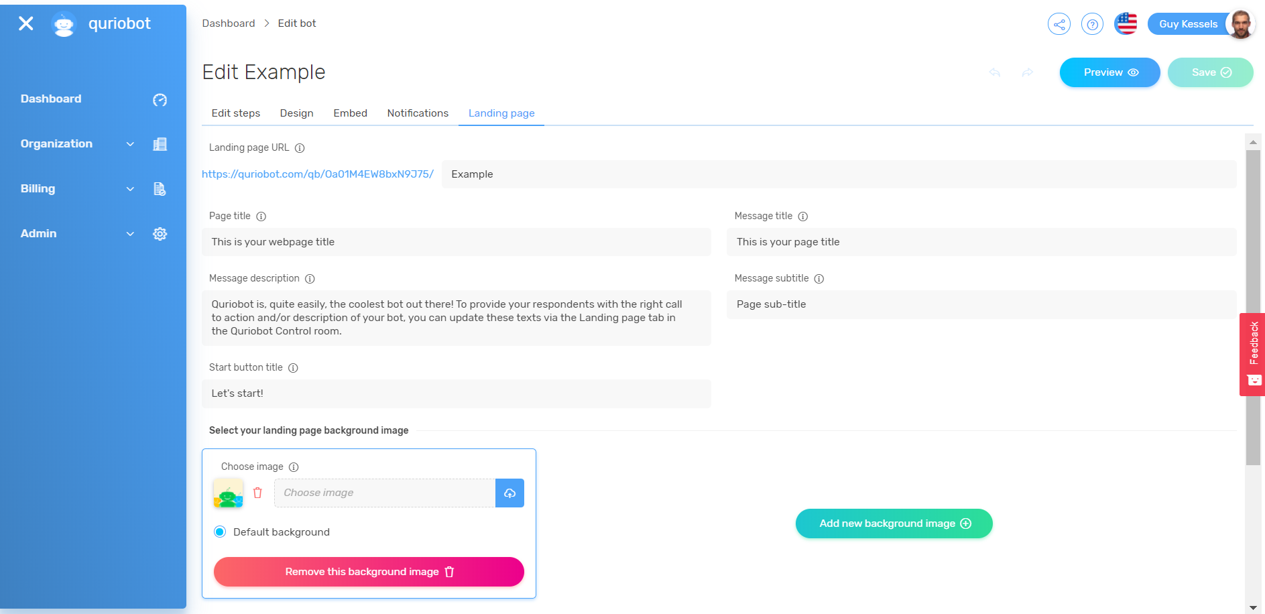This screenshot has width=1265, height=614.
Task: Click the Choose image file input
Action: pyautogui.click(x=385, y=493)
